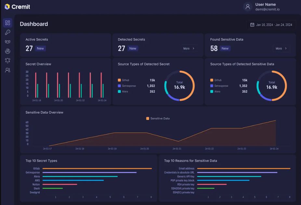Select the mask icon in sidebar

point(8,42)
